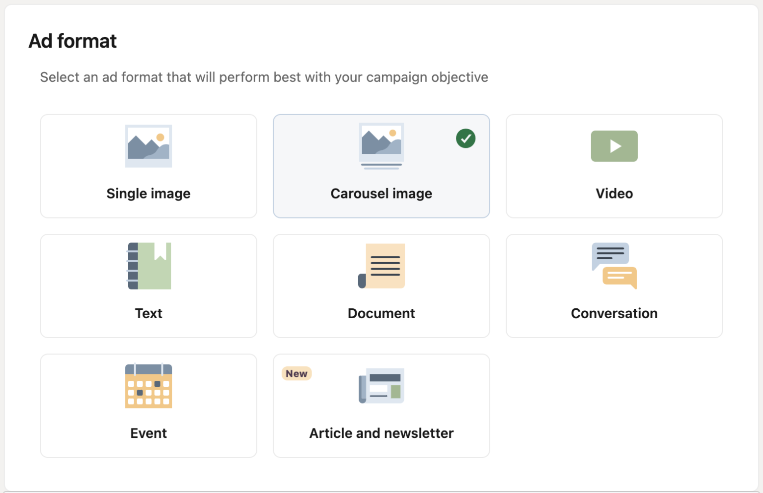The height and width of the screenshot is (493, 763).
Task: Click the Conversation chat bubbles icon
Action: [x=614, y=266]
